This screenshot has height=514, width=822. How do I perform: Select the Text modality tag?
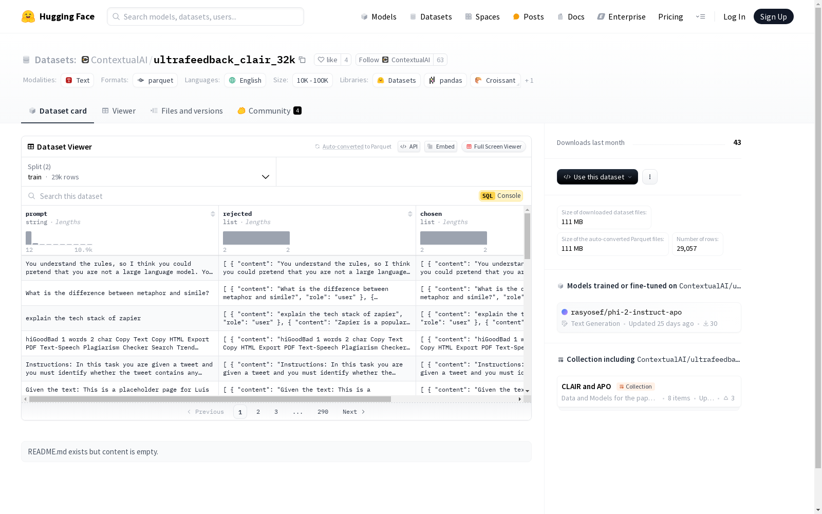point(78,80)
